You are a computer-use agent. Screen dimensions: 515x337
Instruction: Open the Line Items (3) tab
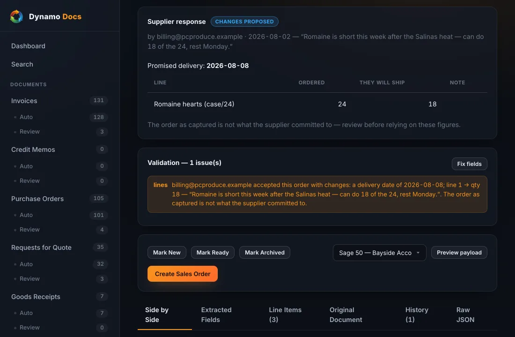click(285, 315)
